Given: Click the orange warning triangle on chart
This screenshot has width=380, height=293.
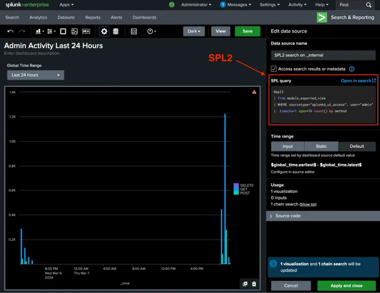Looking at the screenshot, I should click(254, 92).
